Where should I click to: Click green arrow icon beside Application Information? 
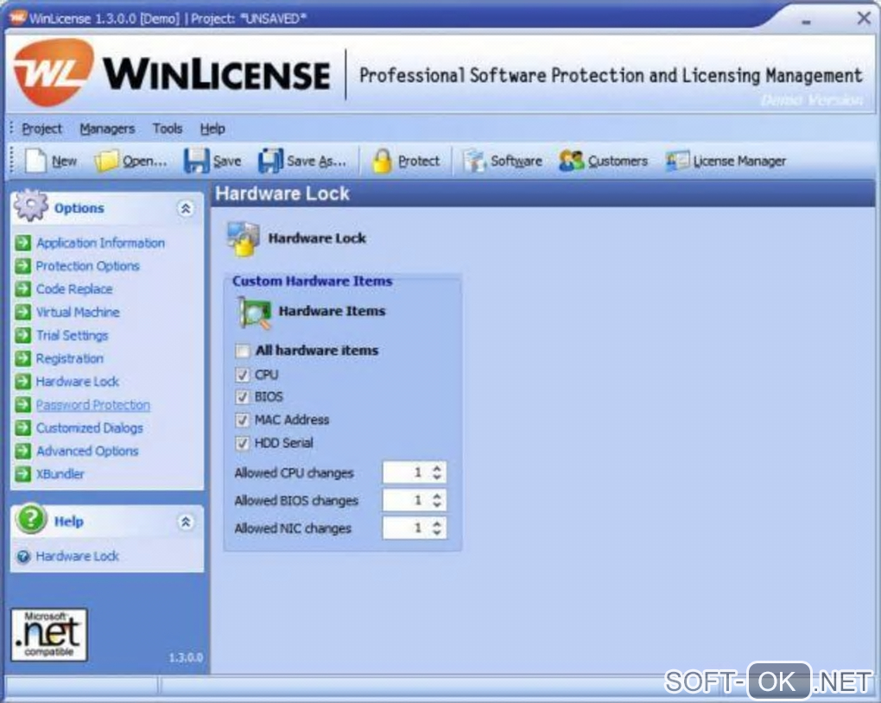point(23,243)
